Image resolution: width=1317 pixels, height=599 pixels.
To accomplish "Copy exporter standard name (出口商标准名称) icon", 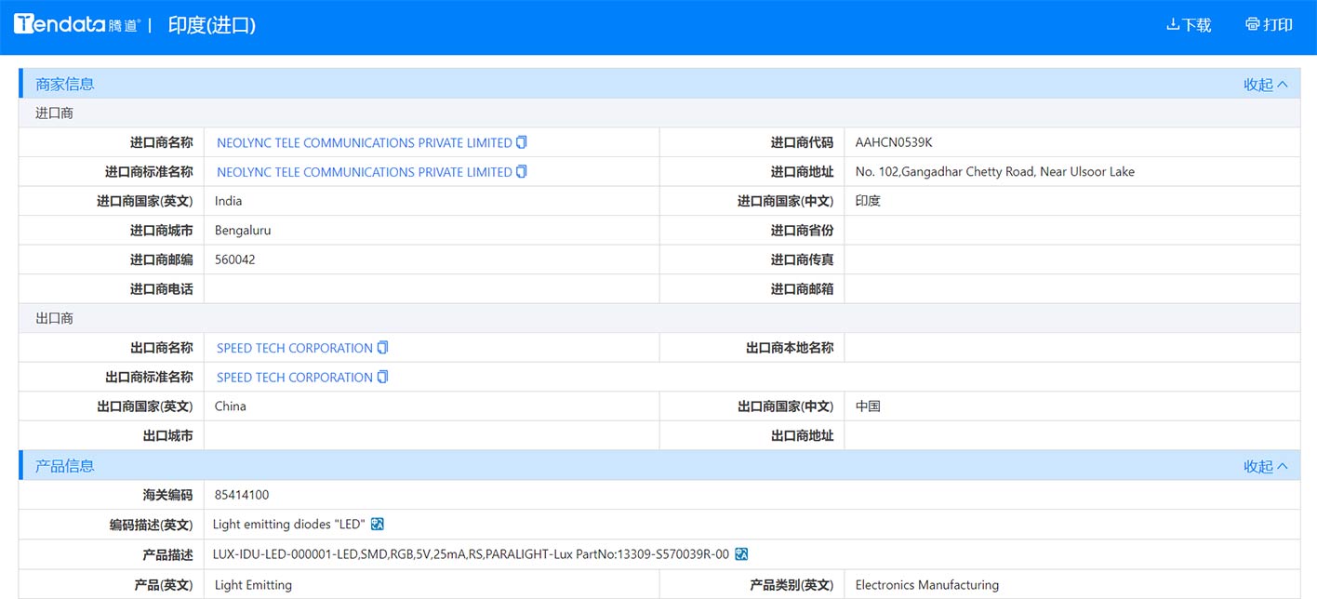I will click(382, 377).
